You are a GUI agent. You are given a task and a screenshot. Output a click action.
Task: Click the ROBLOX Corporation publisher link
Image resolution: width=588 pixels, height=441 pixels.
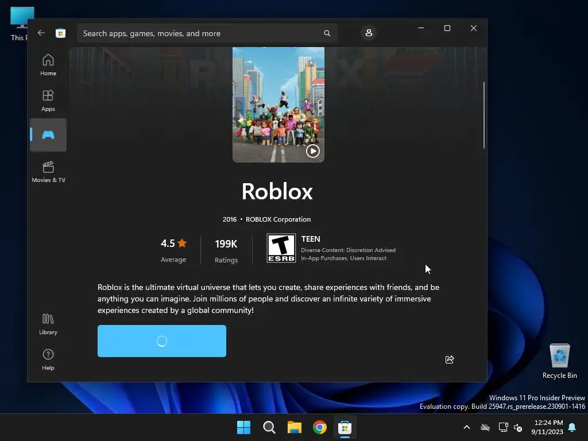pyautogui.click(x=278, y=219)
